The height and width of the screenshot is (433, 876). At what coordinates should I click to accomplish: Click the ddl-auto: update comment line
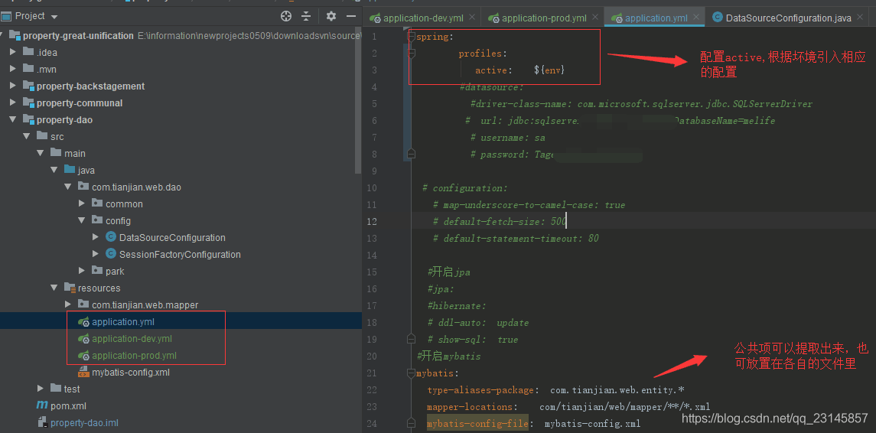coord(477,323)
